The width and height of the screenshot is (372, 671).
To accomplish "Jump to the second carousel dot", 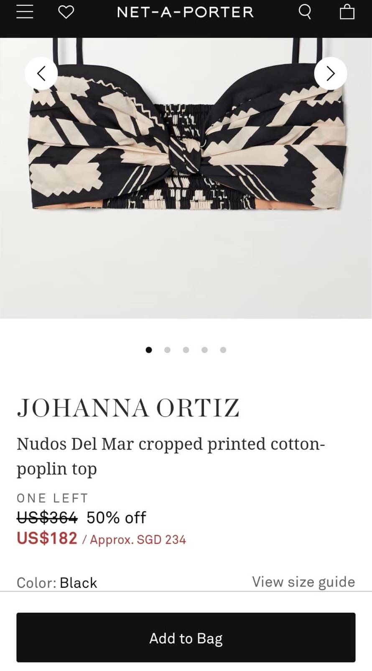I will [x=167, y=350].
